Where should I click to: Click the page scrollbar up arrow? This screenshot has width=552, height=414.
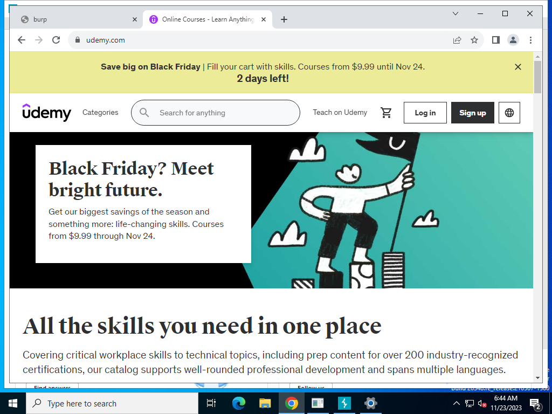click(x=537, y=56)
